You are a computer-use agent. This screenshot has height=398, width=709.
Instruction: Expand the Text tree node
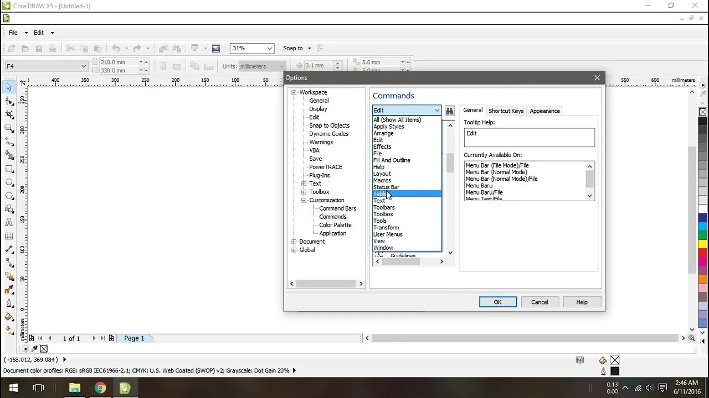click(304, 184)
